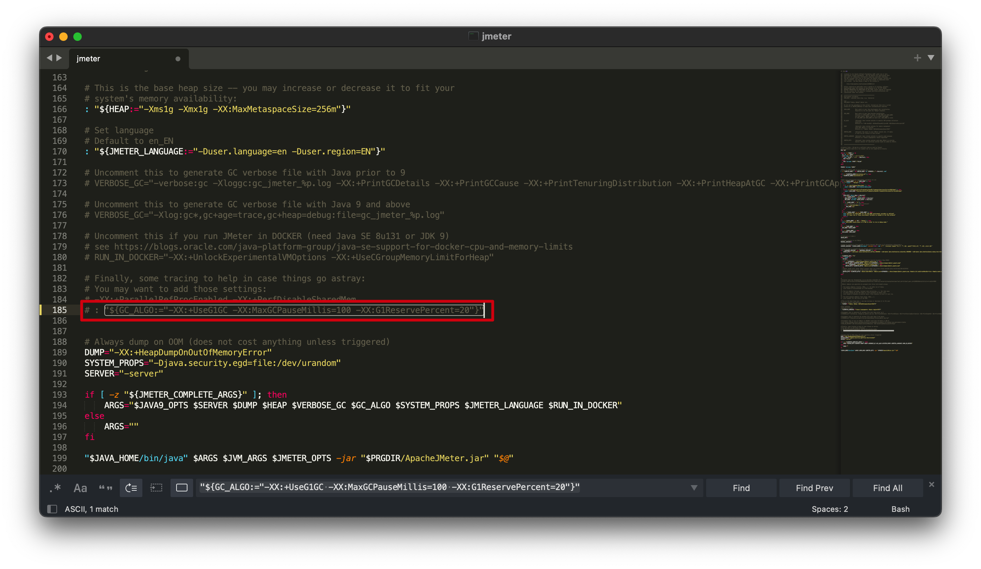981x569 pixels.
Task: Click line number 185 in gutter
Action: (60, 310)
